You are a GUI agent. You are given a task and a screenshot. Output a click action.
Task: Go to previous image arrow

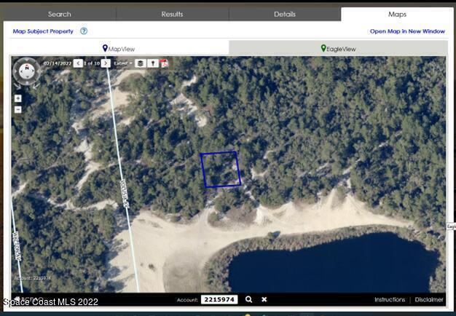point(78,63)
